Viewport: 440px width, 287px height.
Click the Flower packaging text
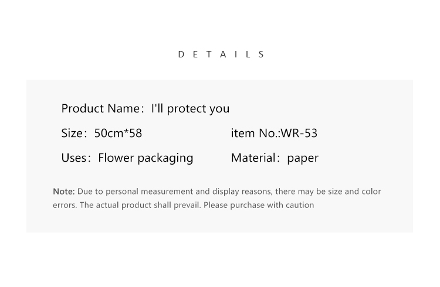(x=145, y=158)
